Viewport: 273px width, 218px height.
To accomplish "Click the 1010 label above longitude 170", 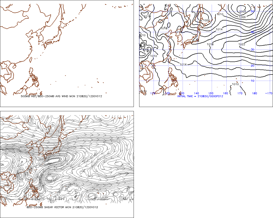I will point(235,84).
